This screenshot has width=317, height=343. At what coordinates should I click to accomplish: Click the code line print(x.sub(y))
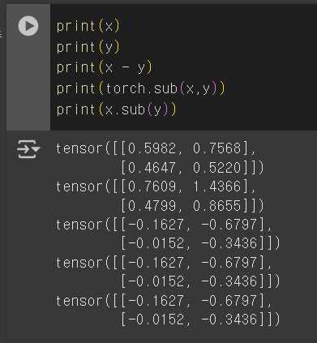coord(117,109)
